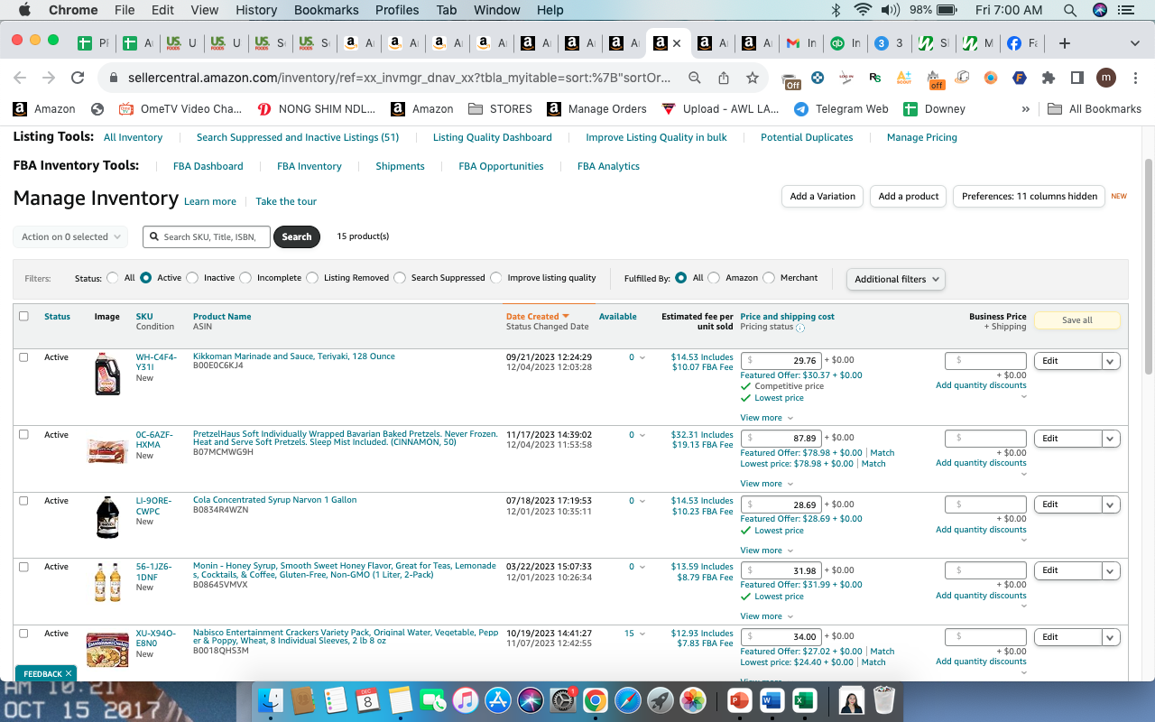Click the share page icon in address bar
1155x722 pixels.
tap(724, 78)
